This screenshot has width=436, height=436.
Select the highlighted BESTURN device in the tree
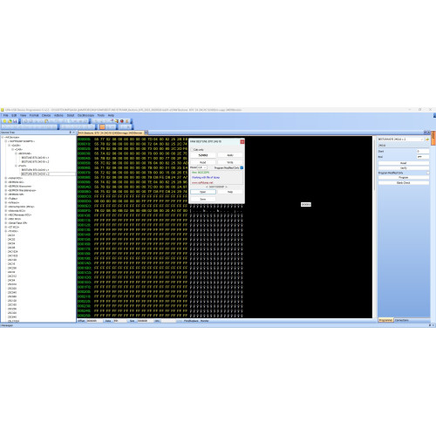pyautogui.click(x=48, y=174)
